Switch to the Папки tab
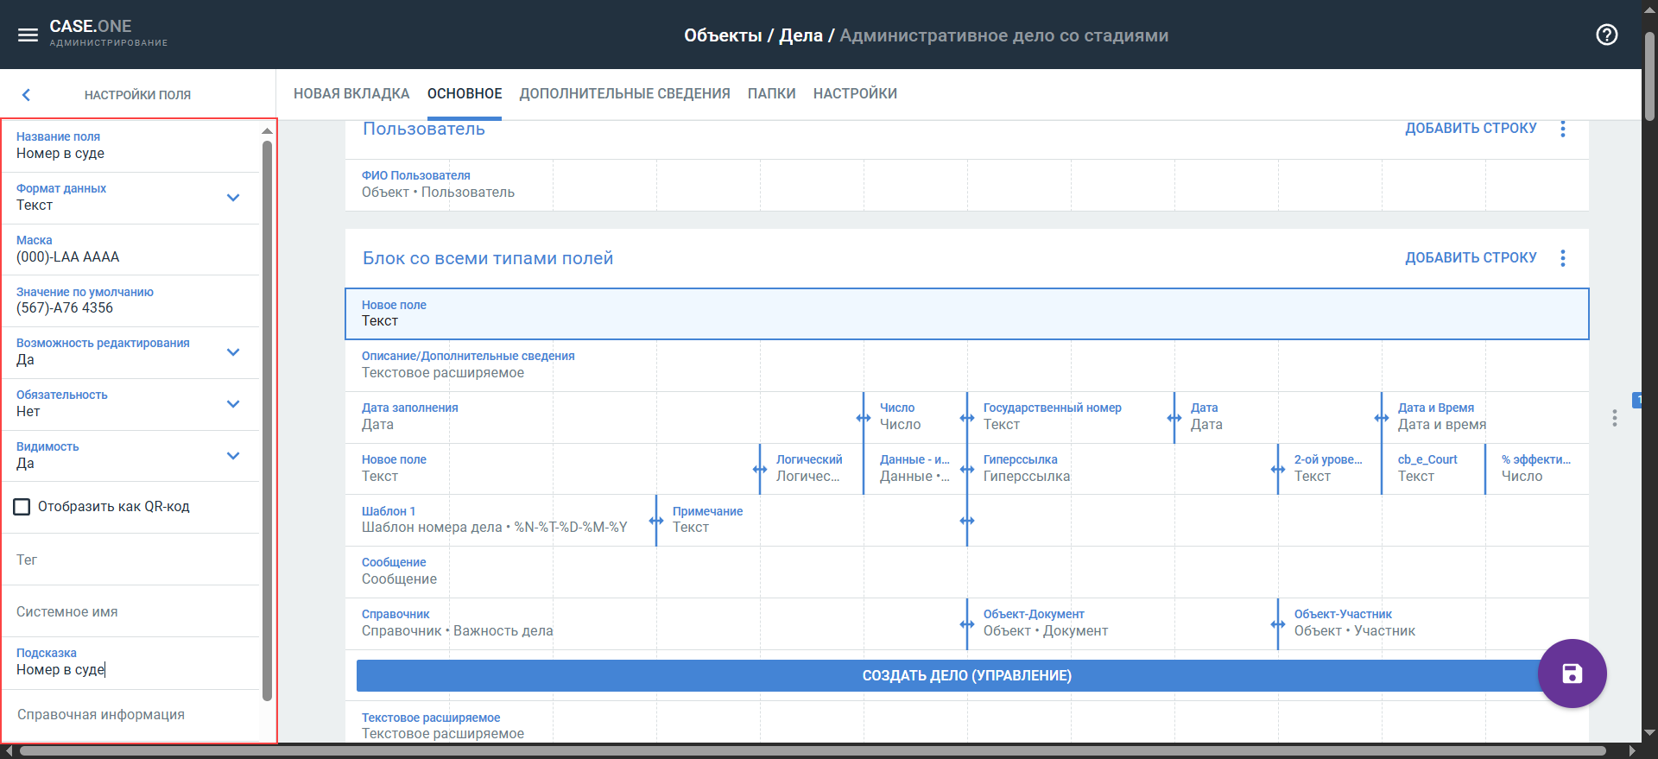The height and width of the screenshot is (759, 1658). click(x=771, y=93)
